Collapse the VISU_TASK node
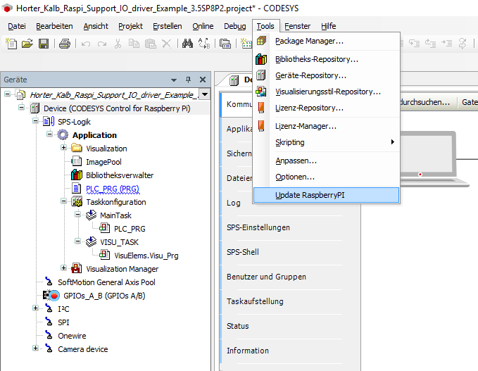This screenshot has height=371, width=478. 77,241
